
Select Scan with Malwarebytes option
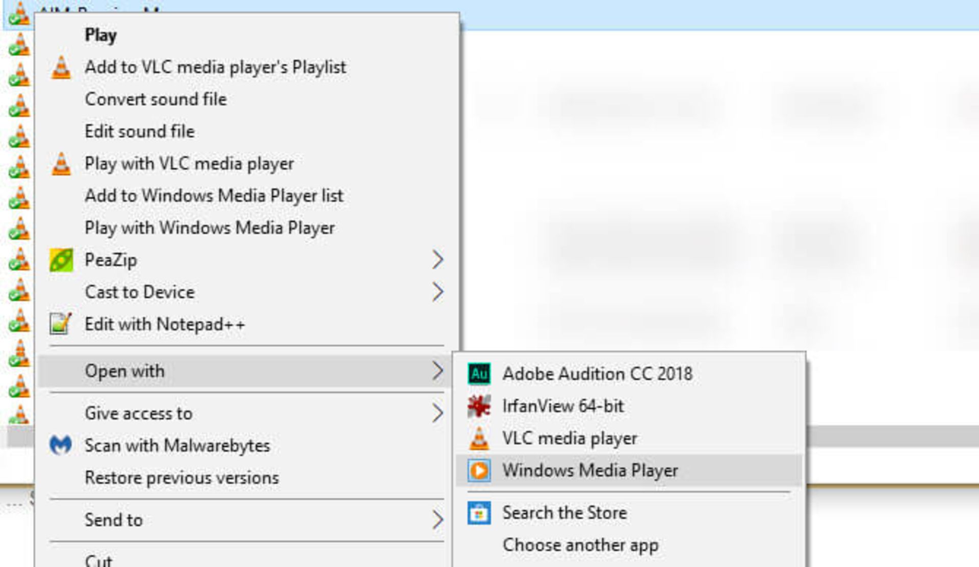[x=177, y=446]
